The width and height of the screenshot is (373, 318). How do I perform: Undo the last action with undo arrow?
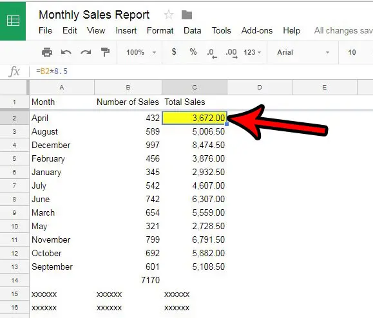click(x=66, y=52)
